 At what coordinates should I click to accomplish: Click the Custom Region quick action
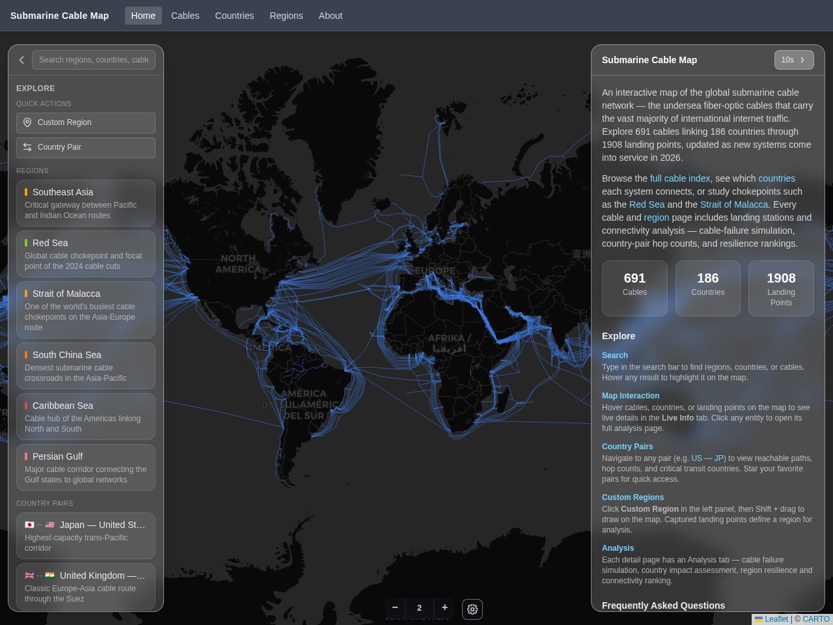pos(86,122)
